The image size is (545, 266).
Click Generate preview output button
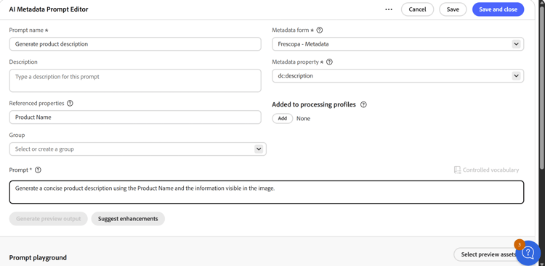tap(48, 219)
